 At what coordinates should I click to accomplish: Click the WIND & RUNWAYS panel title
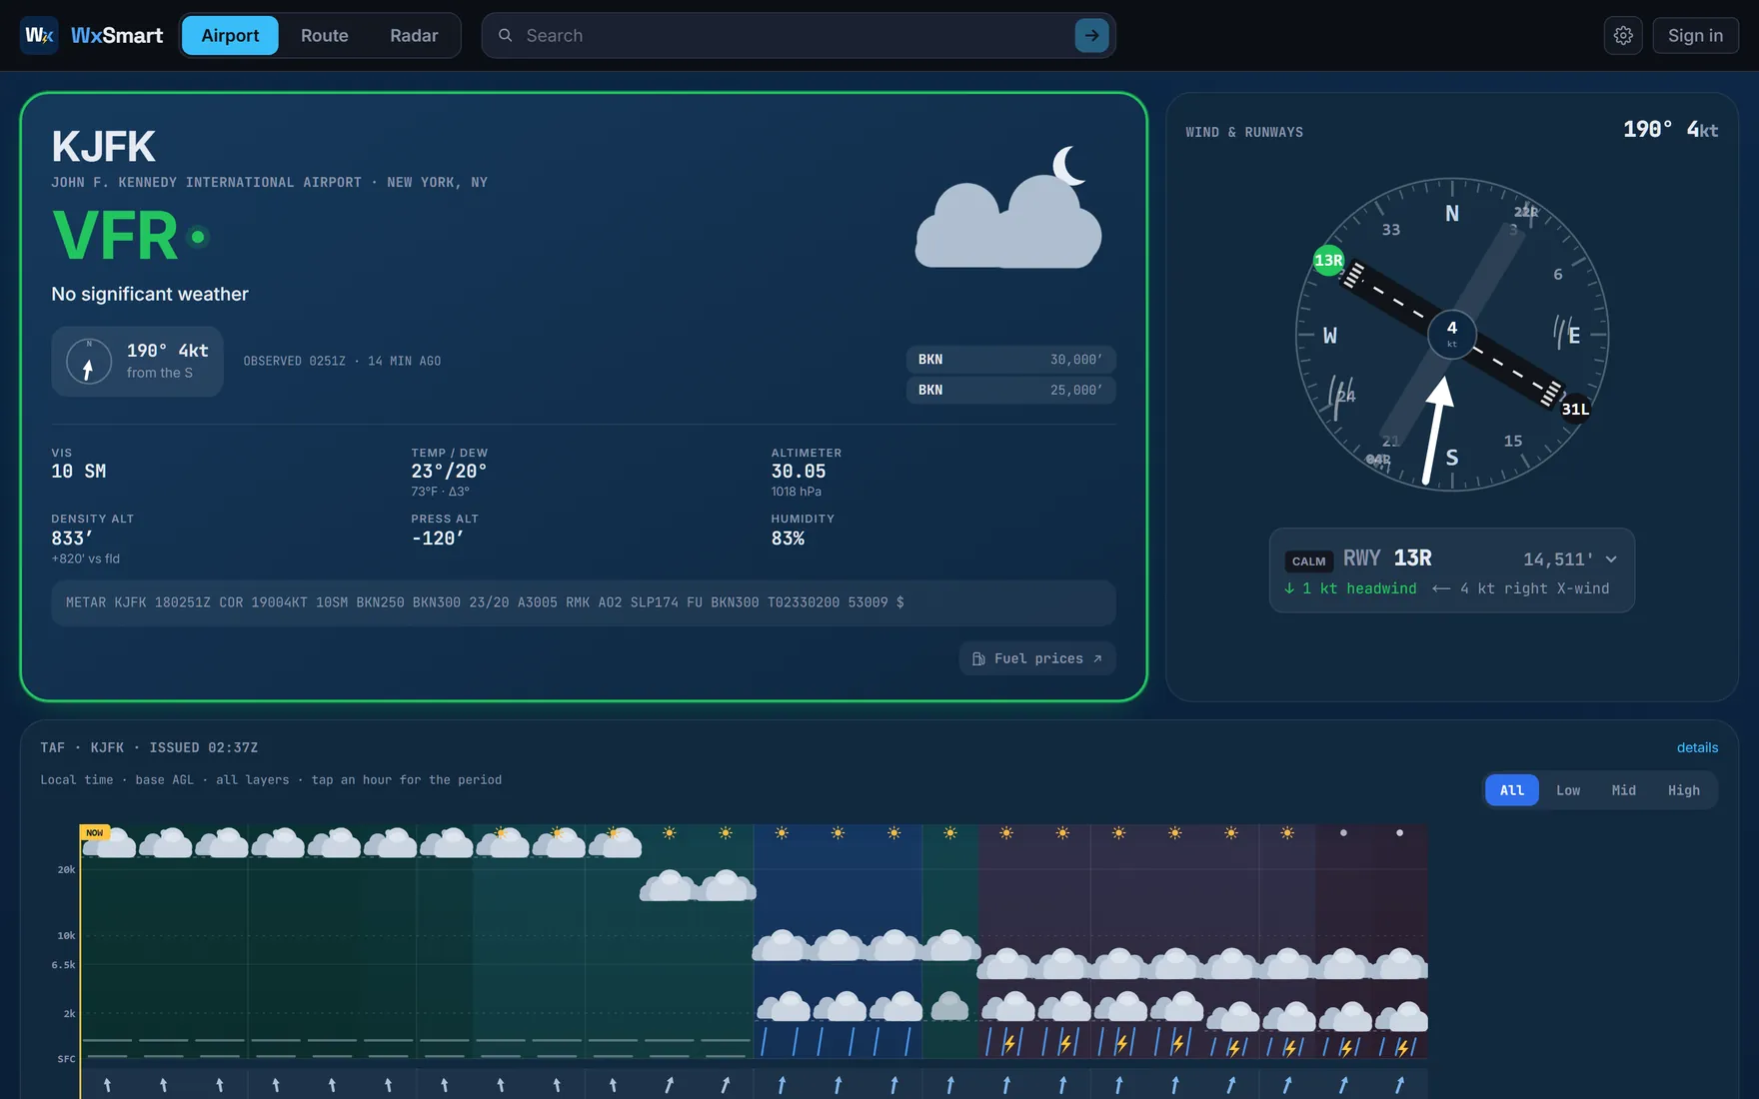pyautogui.click(x=1244, y=132)
